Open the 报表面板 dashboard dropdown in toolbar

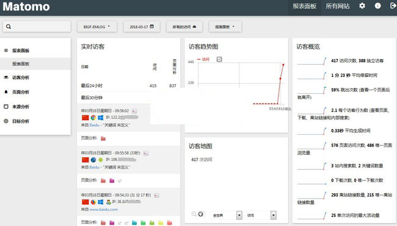[x=225, y=27]
